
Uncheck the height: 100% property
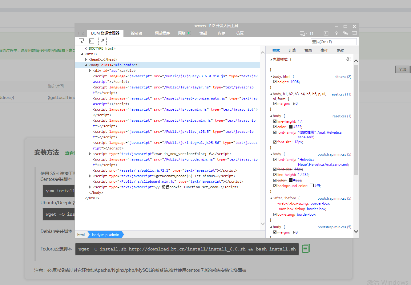pos(275,82)
